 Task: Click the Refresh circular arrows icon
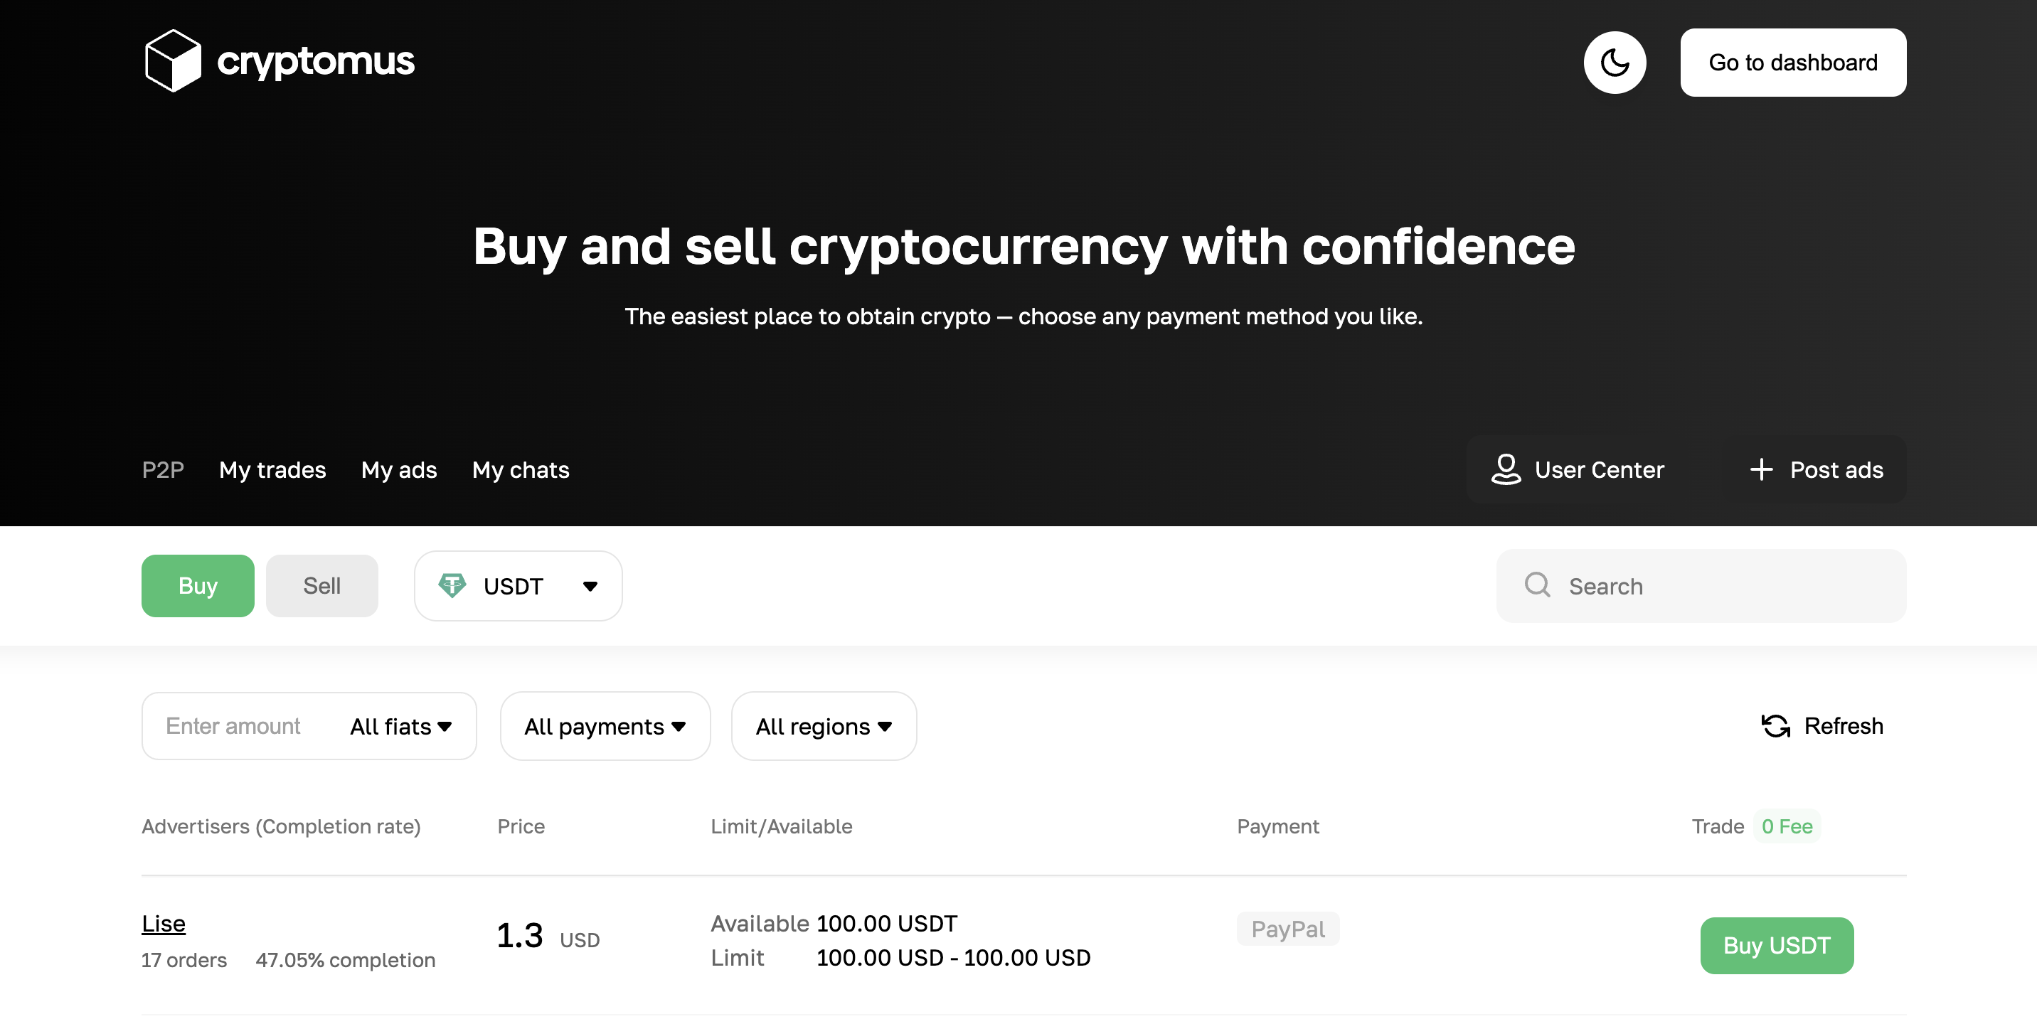click(1775, 726)
